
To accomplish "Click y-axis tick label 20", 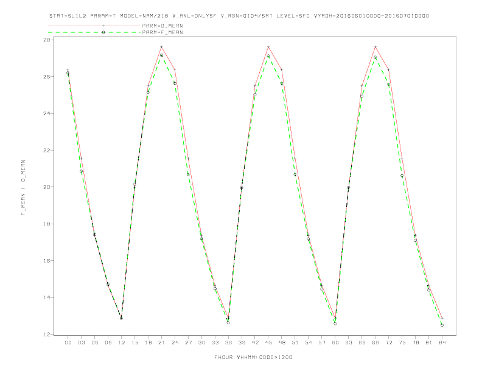I will [48, 187].
